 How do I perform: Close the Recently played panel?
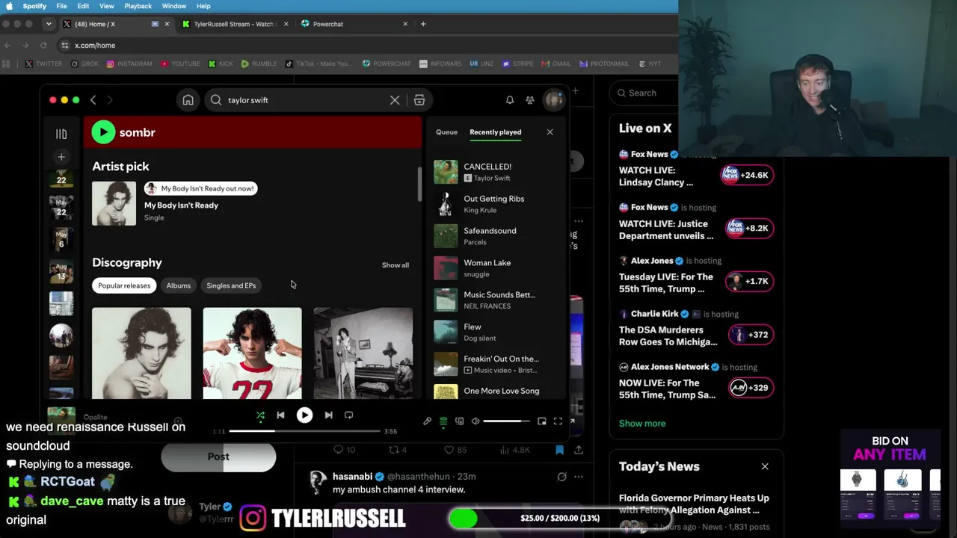click(x=550, y=132)
